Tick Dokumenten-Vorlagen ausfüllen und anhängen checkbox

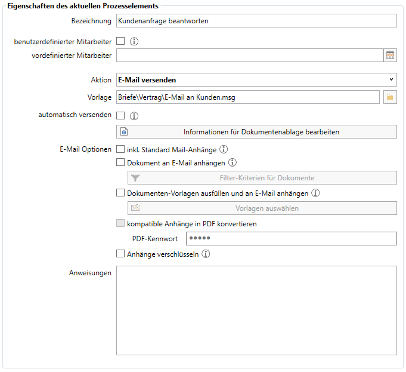pyautogui.click(x=120, y=193)
